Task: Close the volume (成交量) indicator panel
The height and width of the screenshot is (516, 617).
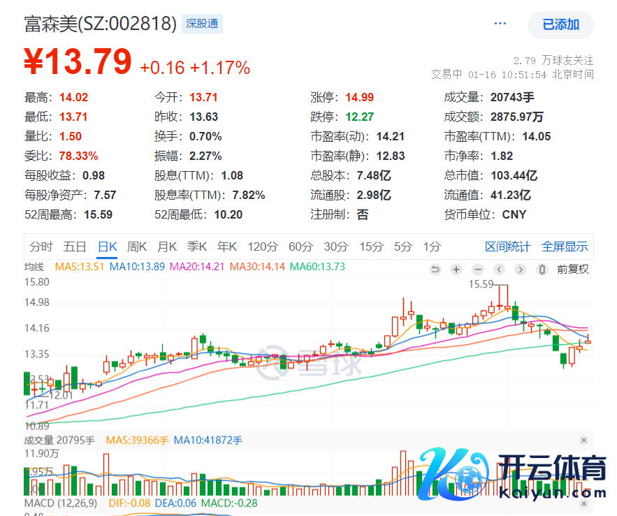Action: pyautogui.click(x=583, y=440)
